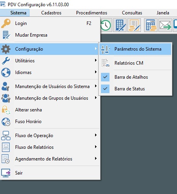177x194 pixels.
Task: Expand Manutenção de Usuários do Sistema arrow
Action: (95, 86)
